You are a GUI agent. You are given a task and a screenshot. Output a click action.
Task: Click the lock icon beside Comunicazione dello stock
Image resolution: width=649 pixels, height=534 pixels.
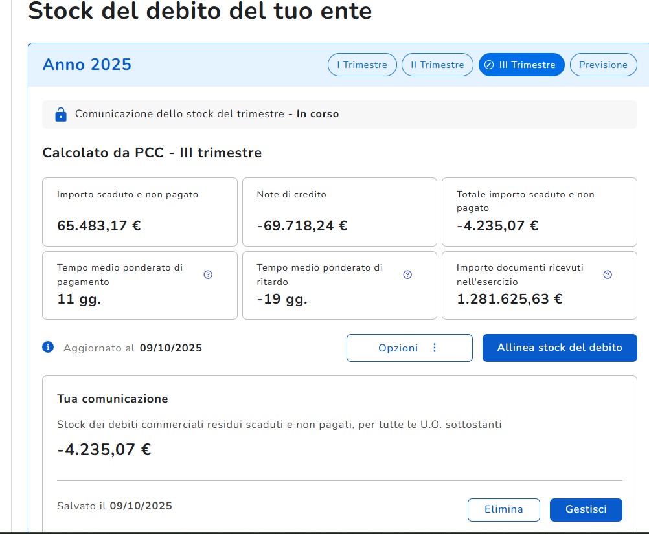[61, 115]
